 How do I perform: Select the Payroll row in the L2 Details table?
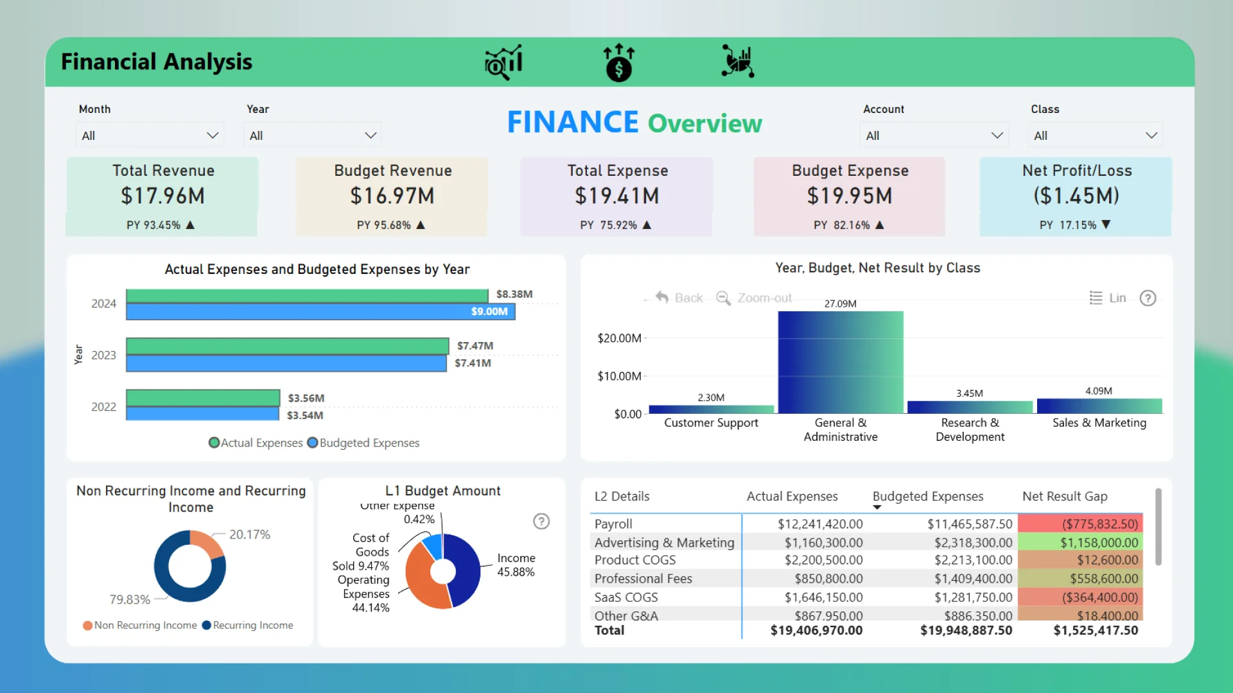pyautogui.click(x=613, y=524)
